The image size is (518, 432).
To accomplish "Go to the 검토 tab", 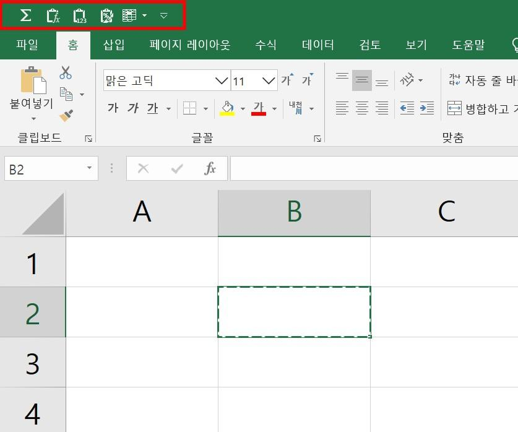I will pyautogui.click(x=370, y=45).
